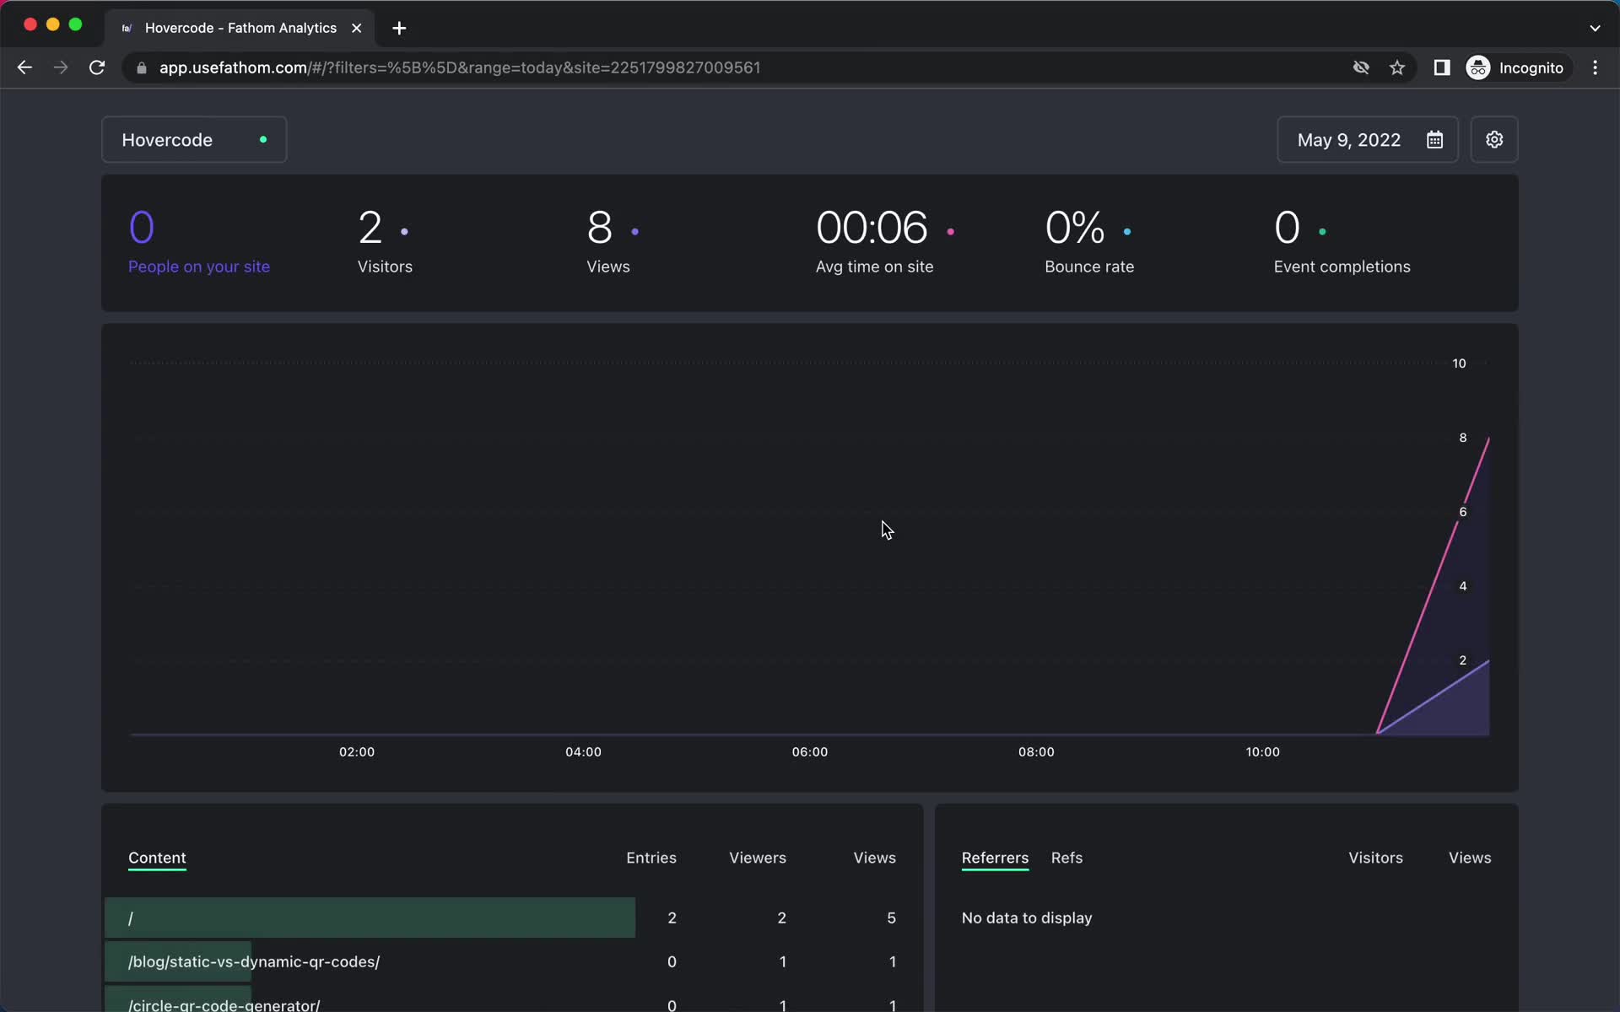Toggle the Event completions series dot
The width and height of the screenshot is (1620, 1012).
(1322, 231)
